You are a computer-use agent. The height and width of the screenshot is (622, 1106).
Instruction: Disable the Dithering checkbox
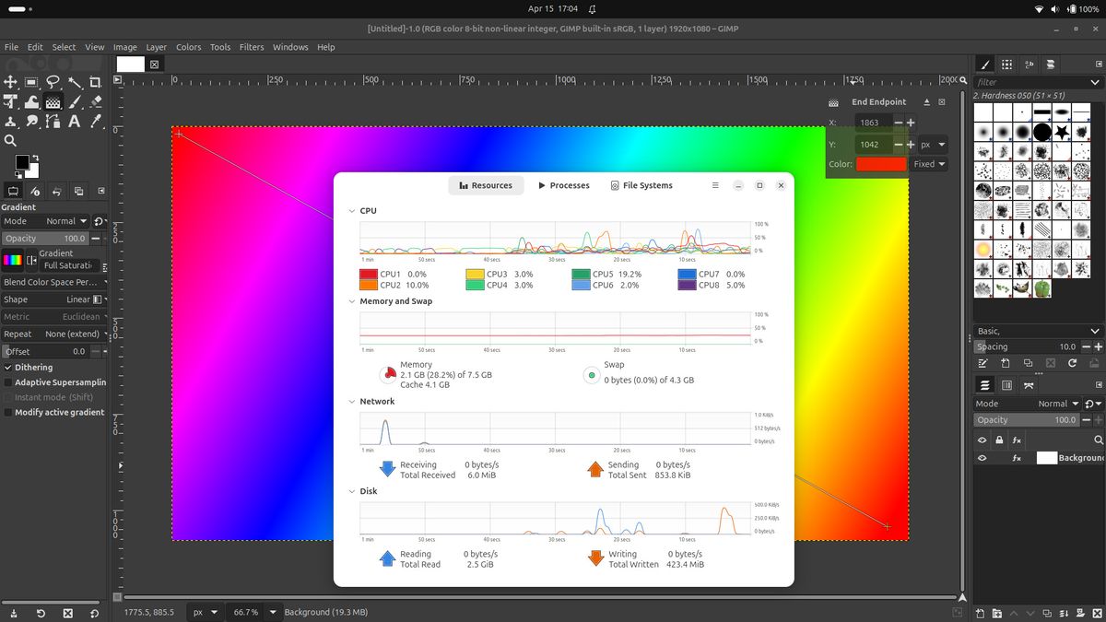point(8,367)
